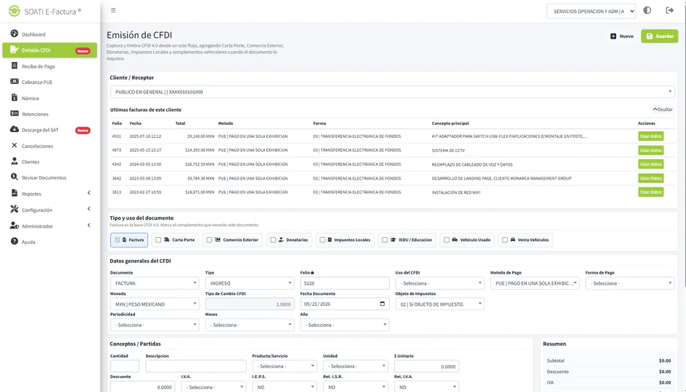Select Emisión CFDI in the sidebar
The width and height of the screenshot is (686, 392).
pos(50,50)
